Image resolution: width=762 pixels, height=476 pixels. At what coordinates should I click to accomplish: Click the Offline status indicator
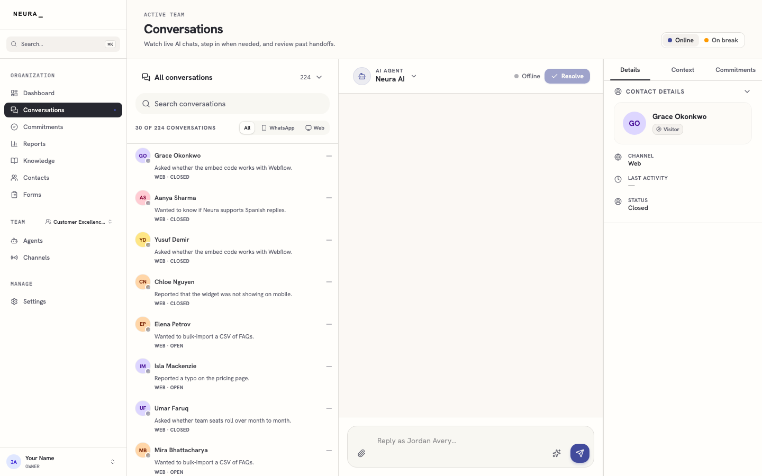pos(527,76)
